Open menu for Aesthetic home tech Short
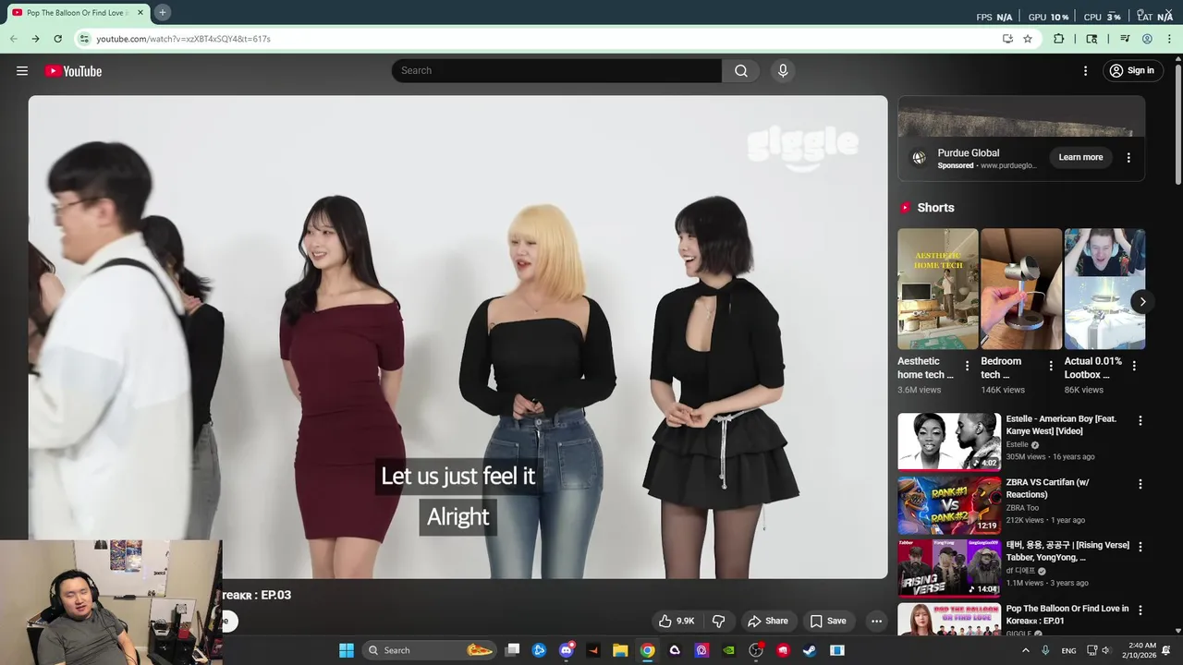1183x665 pixels. click(968, 366)
